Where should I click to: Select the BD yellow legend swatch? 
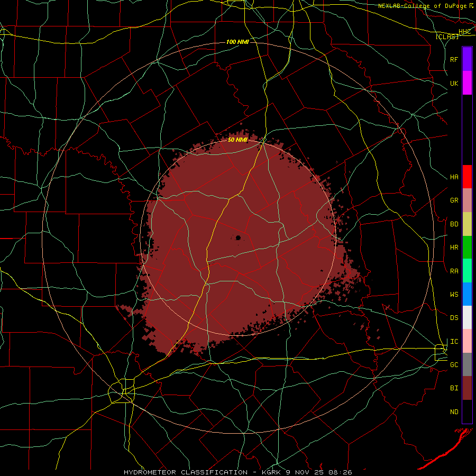pyautogui.click(x=467, y=224)
